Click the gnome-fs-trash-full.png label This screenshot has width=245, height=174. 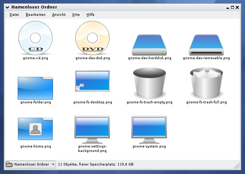pos(207,102)
